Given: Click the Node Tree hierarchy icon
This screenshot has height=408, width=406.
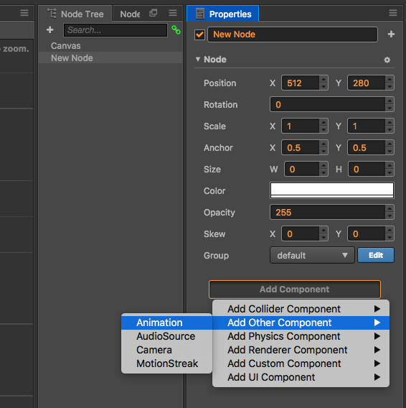Looking at the screenshot, I should click(52, 14).
